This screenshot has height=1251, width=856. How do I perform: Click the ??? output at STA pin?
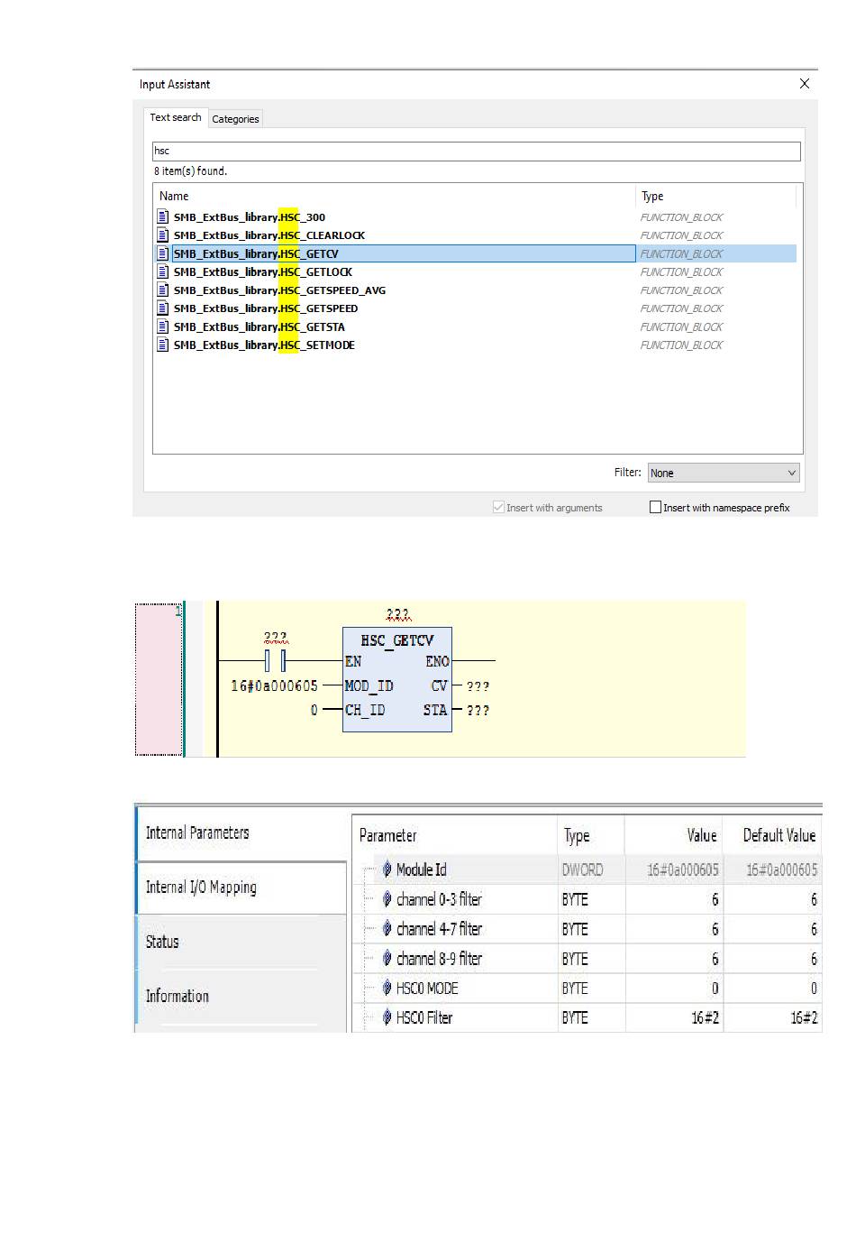tap(478, 711)
